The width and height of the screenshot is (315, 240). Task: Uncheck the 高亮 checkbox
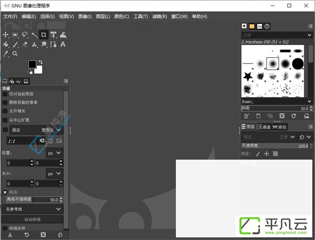click(x=5, y=192)
